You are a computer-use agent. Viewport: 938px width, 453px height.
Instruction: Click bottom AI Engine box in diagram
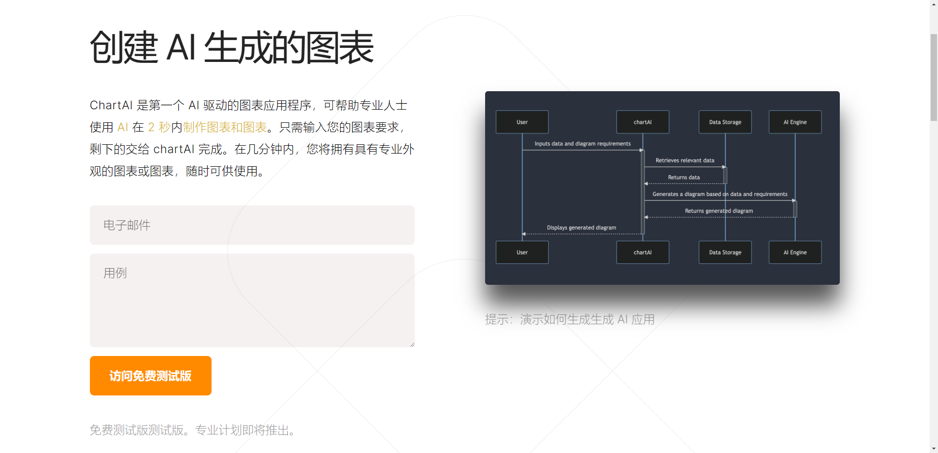point(795,252)
